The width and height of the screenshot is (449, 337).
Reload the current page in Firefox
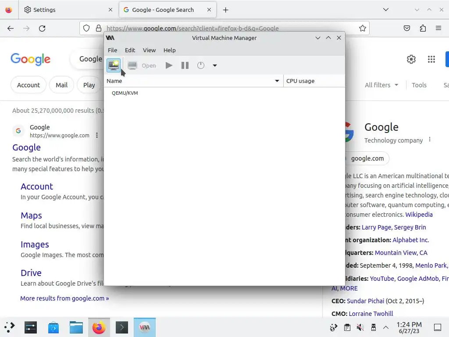click(x=42, y=28)
